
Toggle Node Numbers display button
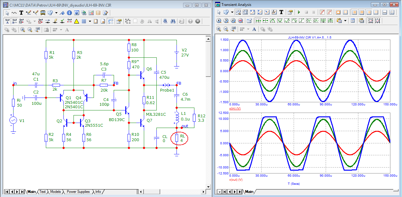point(21,21)
